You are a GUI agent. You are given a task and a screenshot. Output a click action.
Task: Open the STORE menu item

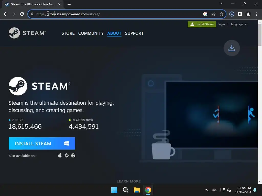[68, 33]
